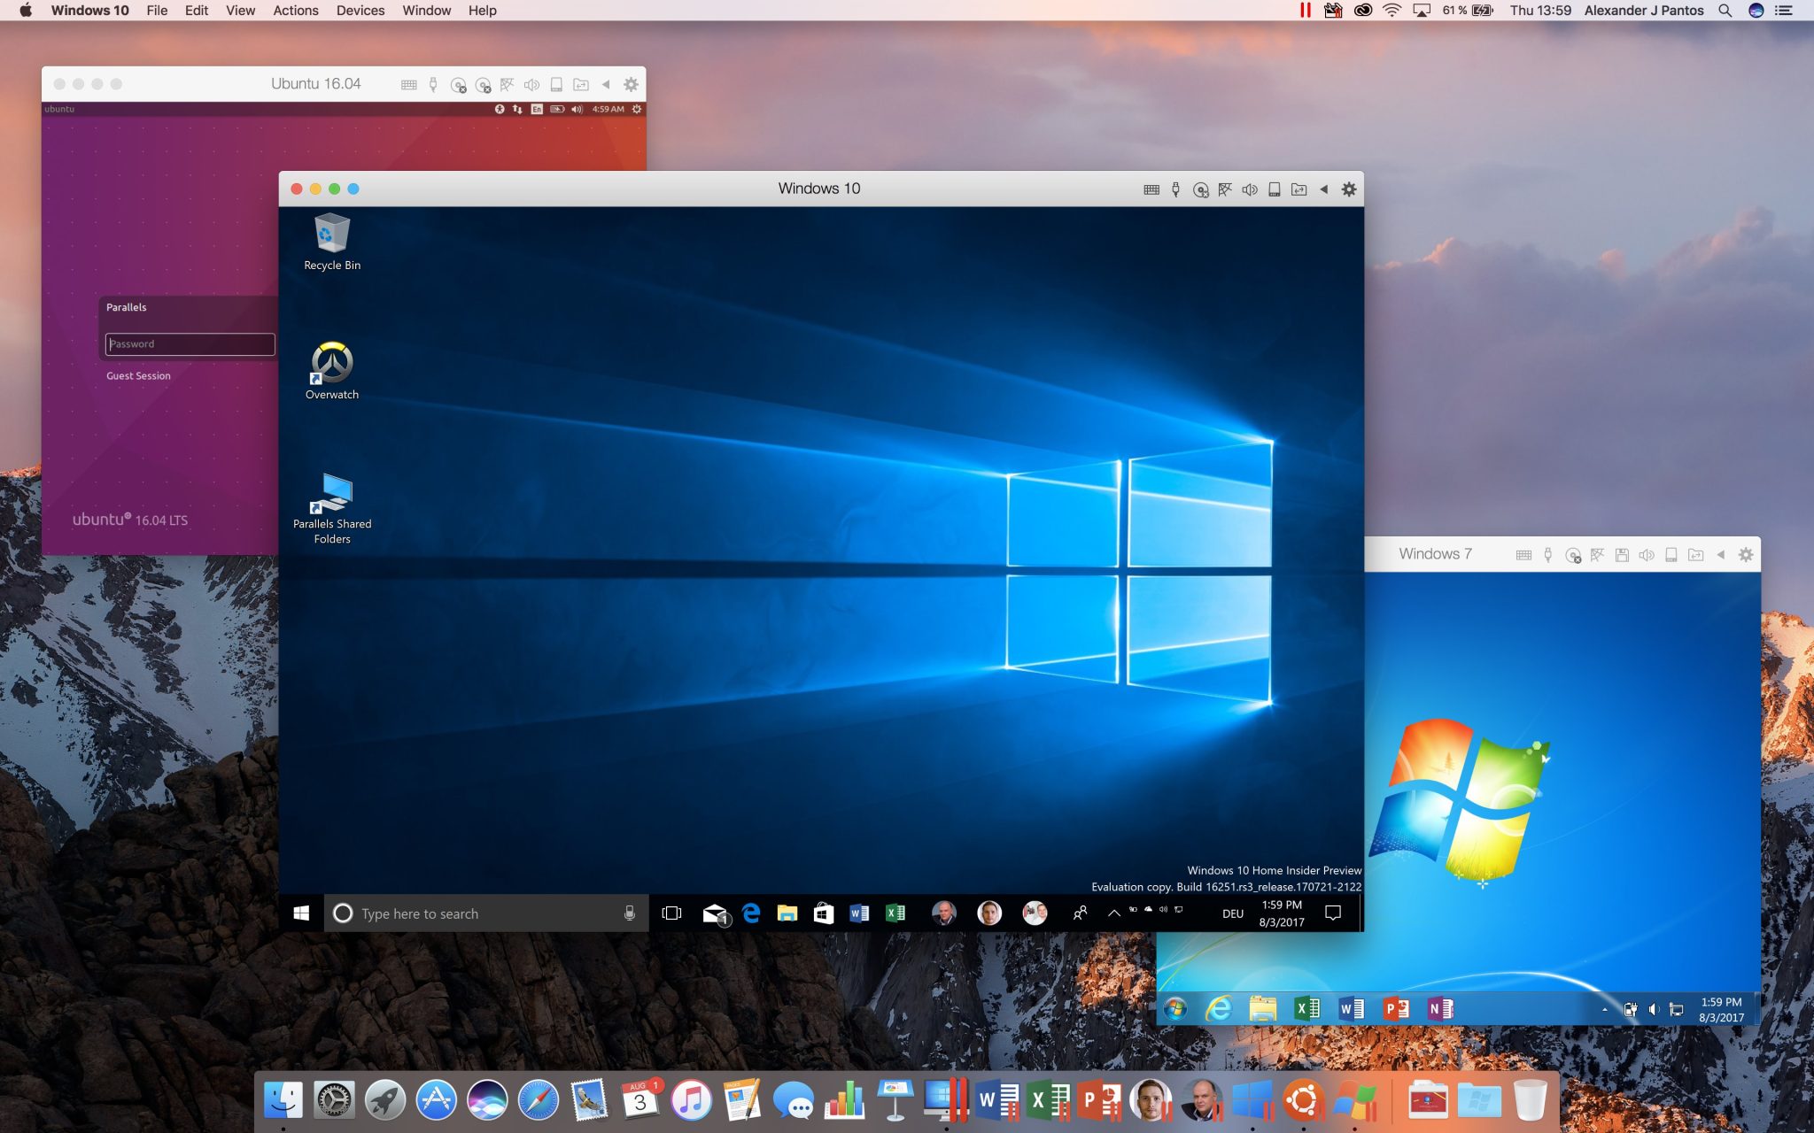Mute the VM using the sound icon
The height and width of the screenshot is (1133, 1814).
point(1249,189)
